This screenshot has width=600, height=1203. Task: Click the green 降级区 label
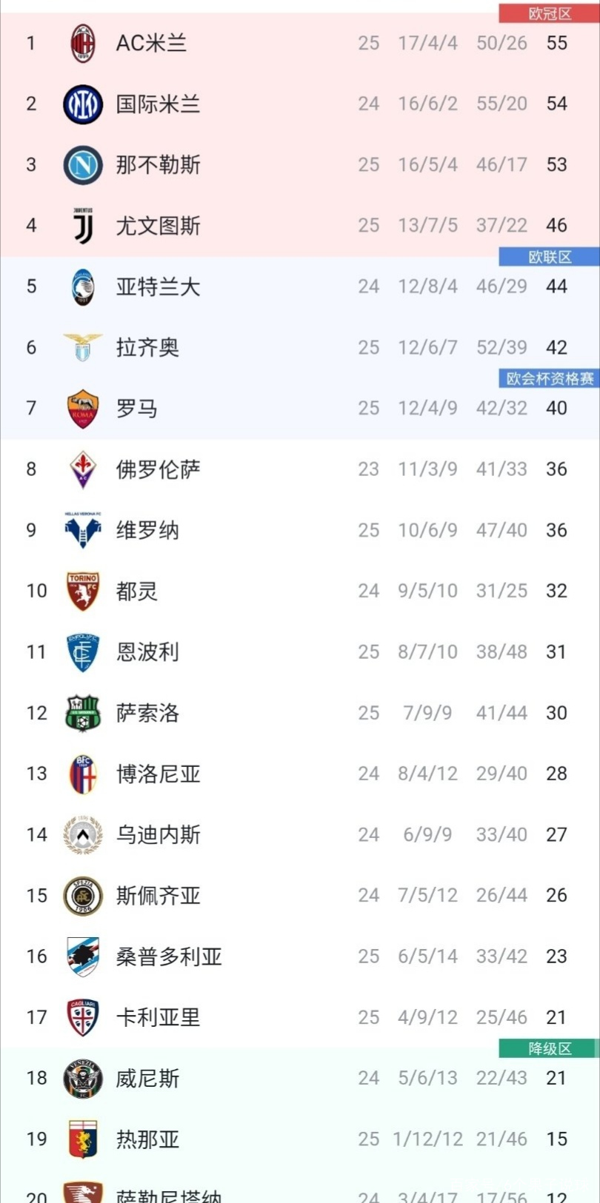coord(549,1049)
